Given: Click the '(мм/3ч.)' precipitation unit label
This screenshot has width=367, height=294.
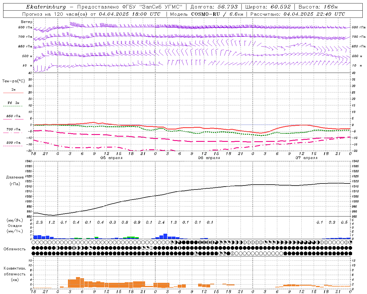Looking at the screenshot, I should [15, 220].
